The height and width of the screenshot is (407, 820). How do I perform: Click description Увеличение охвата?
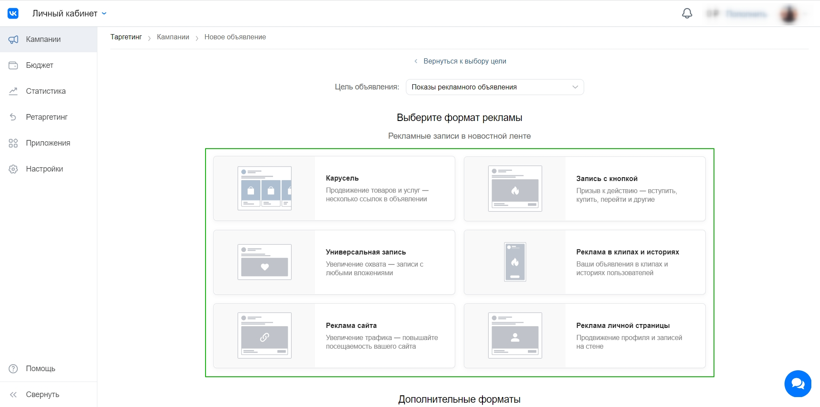[x=374, y=269]
